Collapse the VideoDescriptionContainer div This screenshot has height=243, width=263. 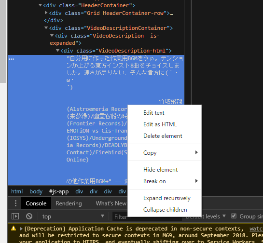[46, 28]
